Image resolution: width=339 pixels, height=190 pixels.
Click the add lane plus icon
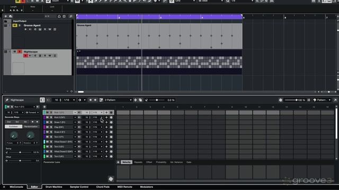coord(44,107)
